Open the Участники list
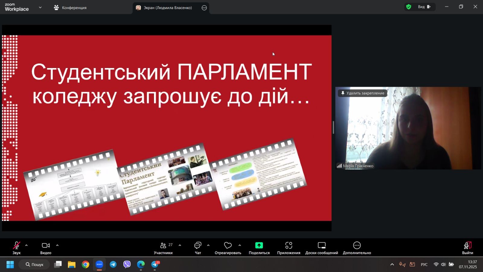Image resolution: width=483 pixels, height=272 pixels. (163, 245)
